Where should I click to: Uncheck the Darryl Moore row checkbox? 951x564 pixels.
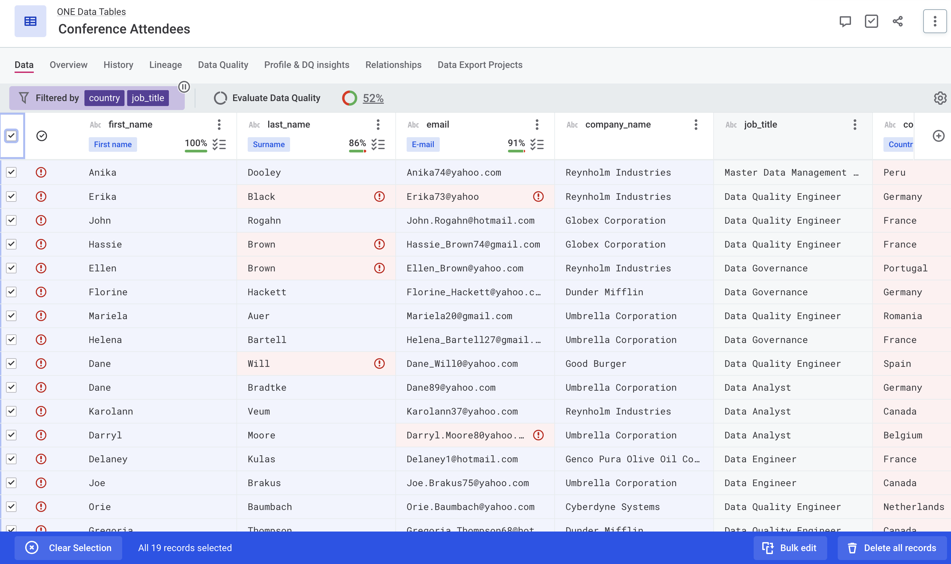pyautogui.click(x=11, y=435)
